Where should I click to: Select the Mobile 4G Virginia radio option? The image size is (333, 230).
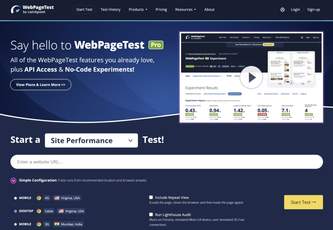tap(15, 198)
